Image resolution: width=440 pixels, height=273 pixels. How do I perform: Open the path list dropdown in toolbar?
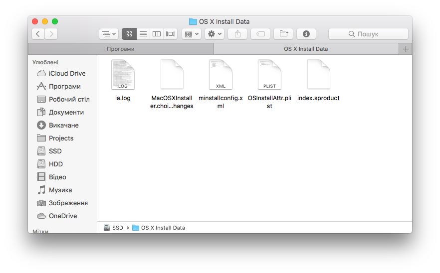point(109,34)
